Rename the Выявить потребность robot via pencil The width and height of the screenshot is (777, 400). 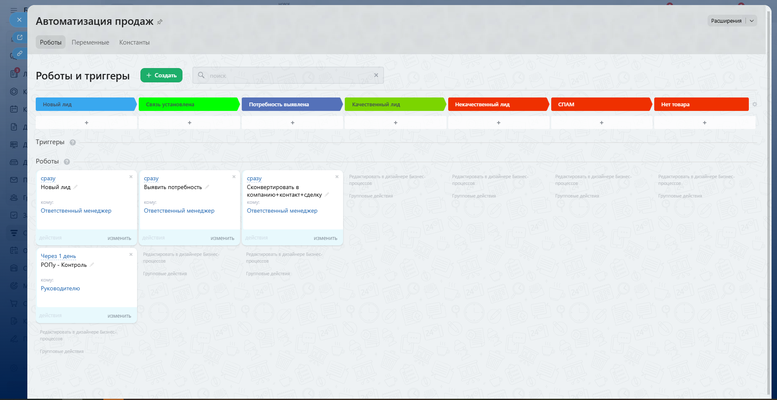[207, 187]
